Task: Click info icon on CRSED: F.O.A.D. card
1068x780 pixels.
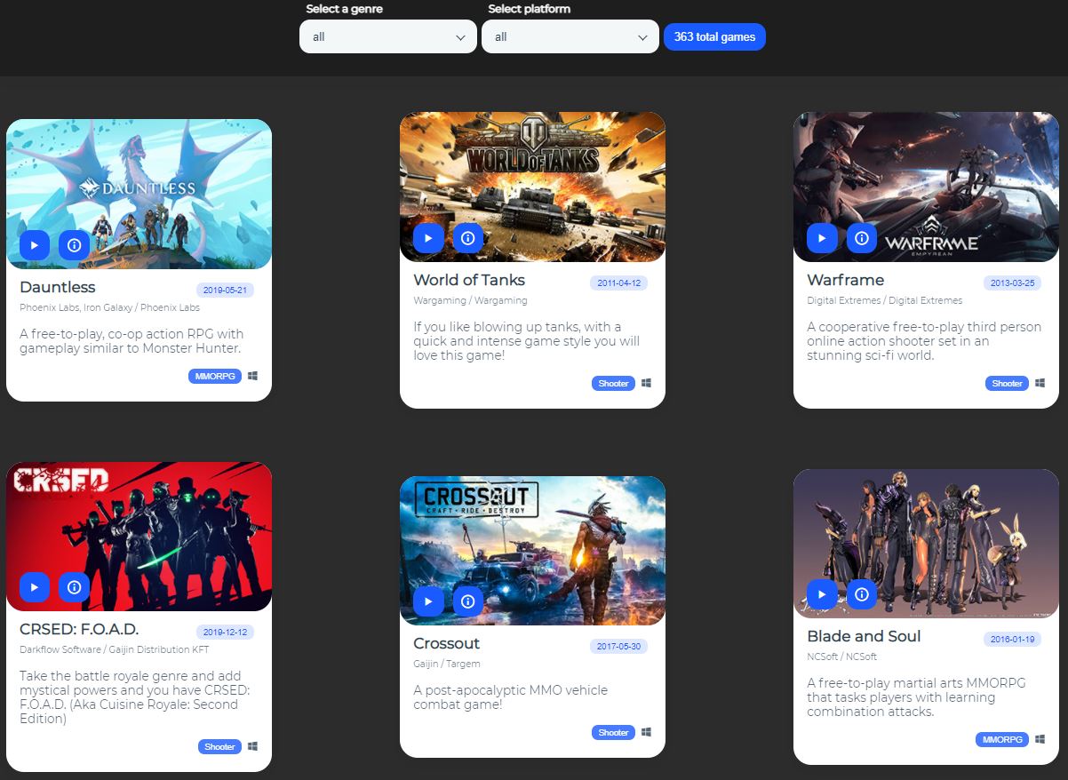Action: click(75, 587)
